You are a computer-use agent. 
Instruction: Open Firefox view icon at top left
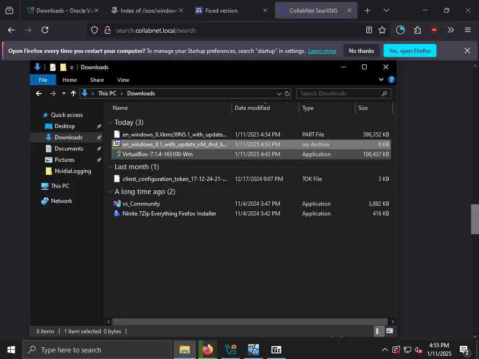(x=9, y=10)
